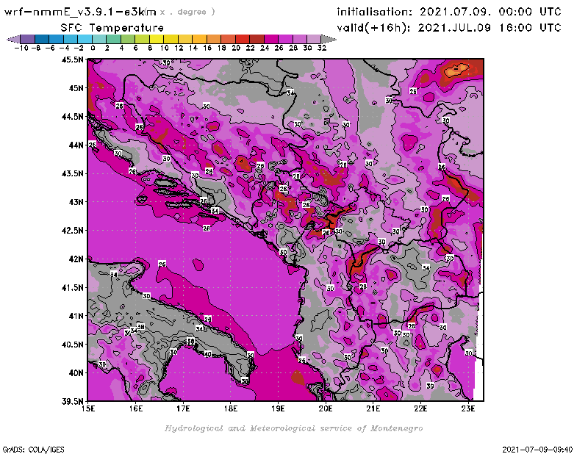Click the legend swatch between 18 and 20

click(x=228, y=39)
